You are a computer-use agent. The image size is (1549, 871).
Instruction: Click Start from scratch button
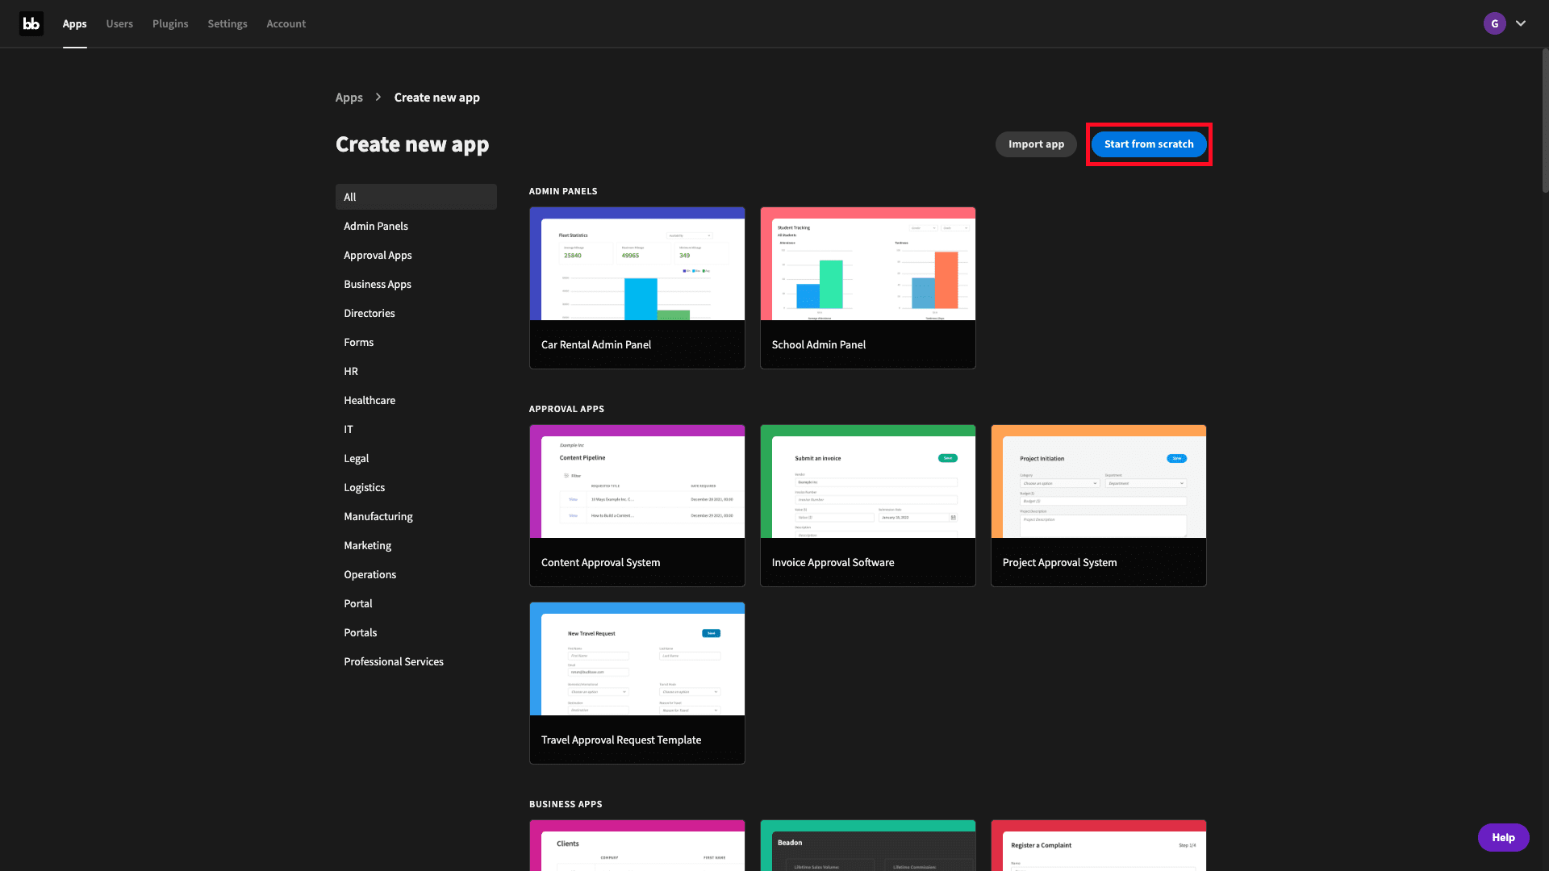click(1148, 144)
